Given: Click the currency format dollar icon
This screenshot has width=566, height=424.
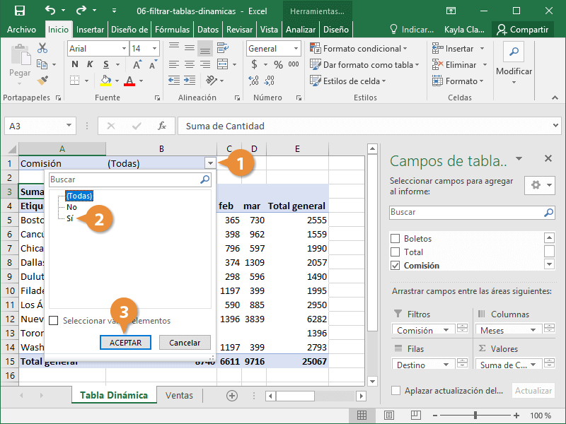Looking at the screenshot, I should tap(255, 64).
